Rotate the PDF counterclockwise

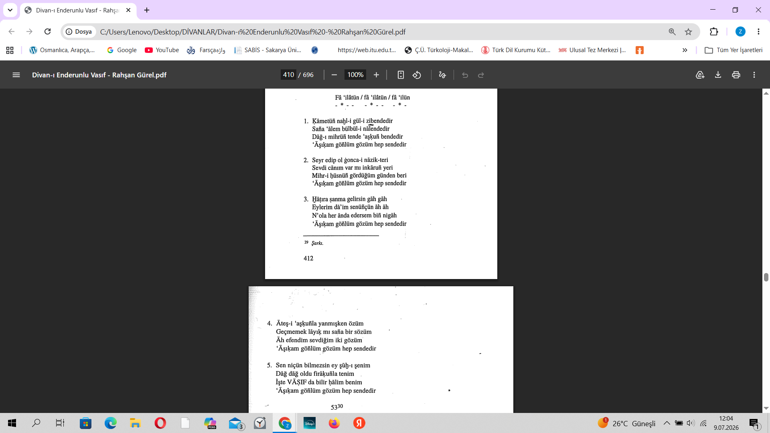(417, 75)
